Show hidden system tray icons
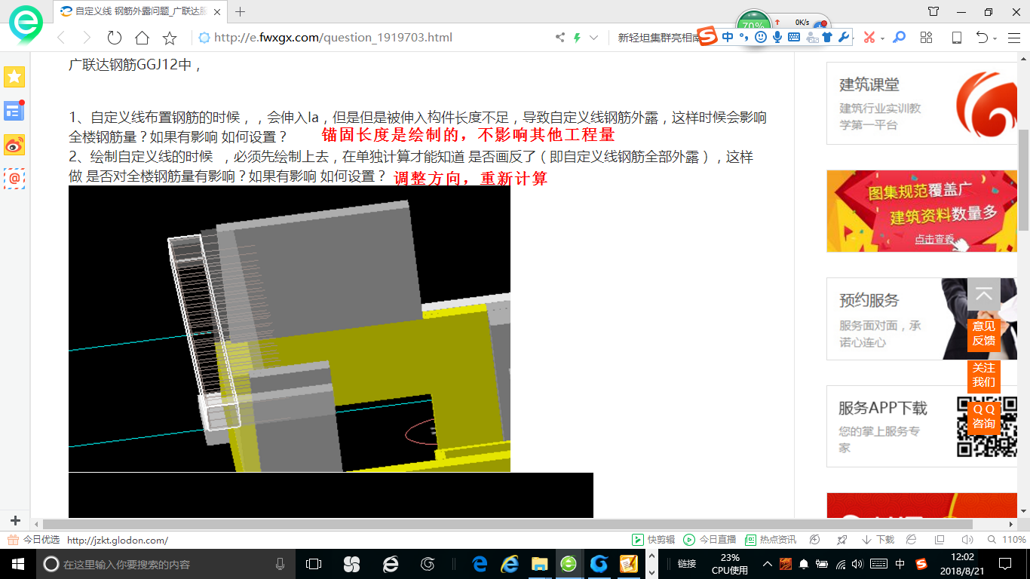This screenshot has height=579, width=1030. [x=768, y=564]
